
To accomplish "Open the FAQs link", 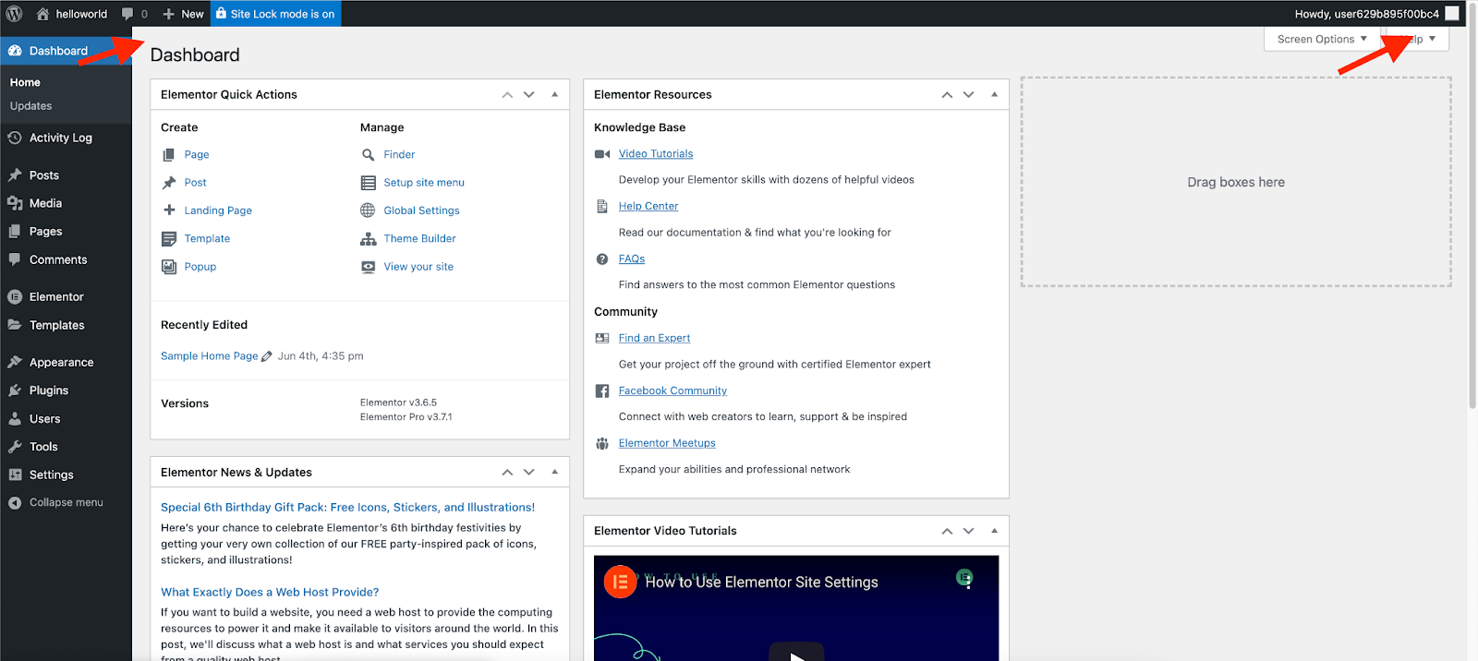I will (x=632, y=259).
